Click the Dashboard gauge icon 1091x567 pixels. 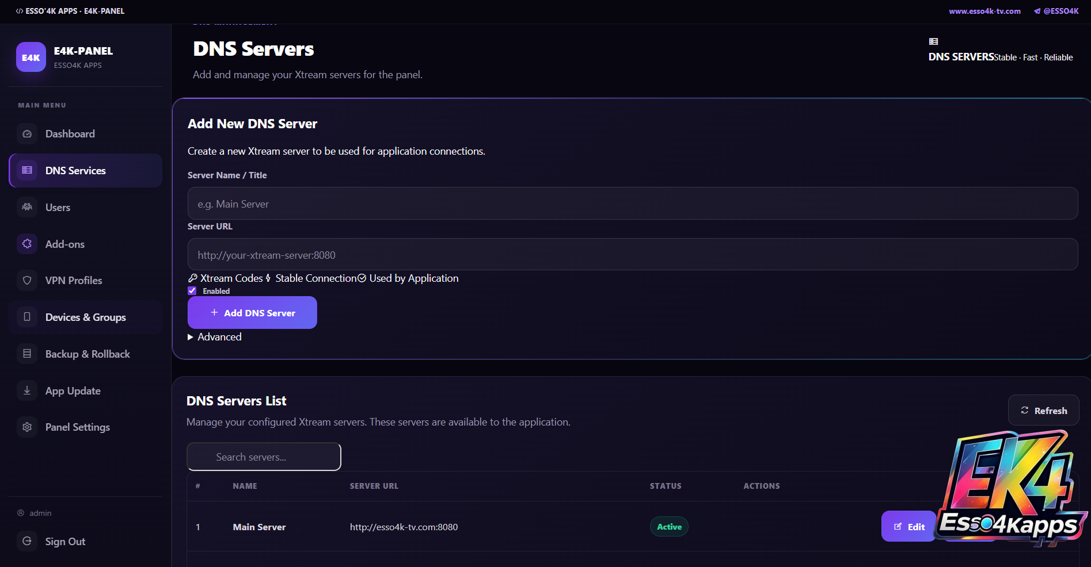coord(27,134)
